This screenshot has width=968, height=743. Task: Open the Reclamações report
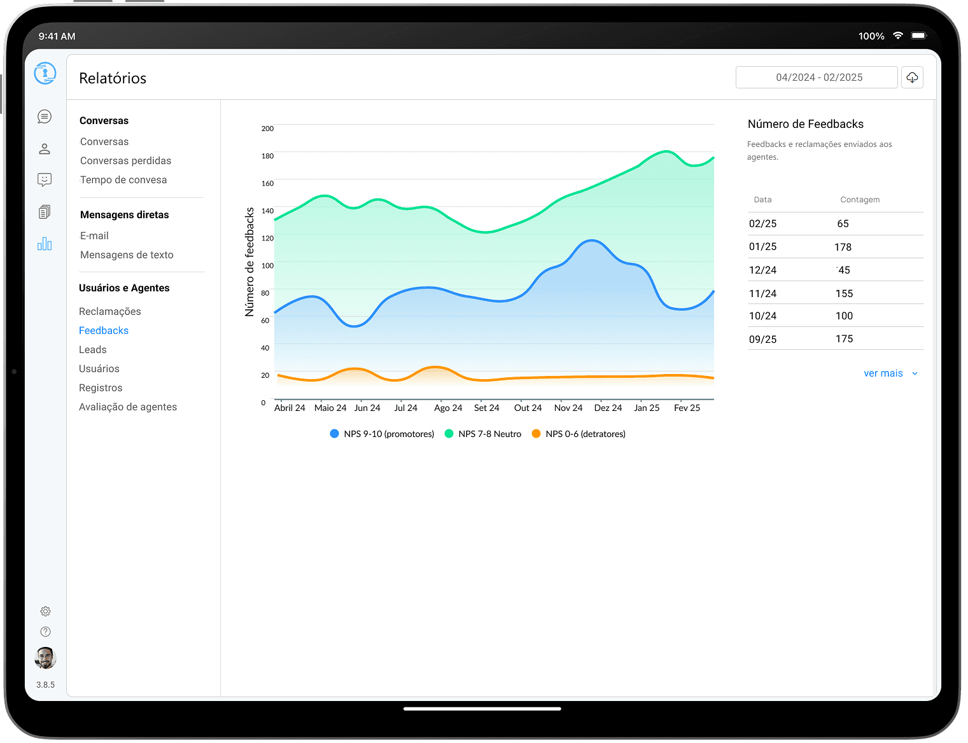[x=110, y=312]
